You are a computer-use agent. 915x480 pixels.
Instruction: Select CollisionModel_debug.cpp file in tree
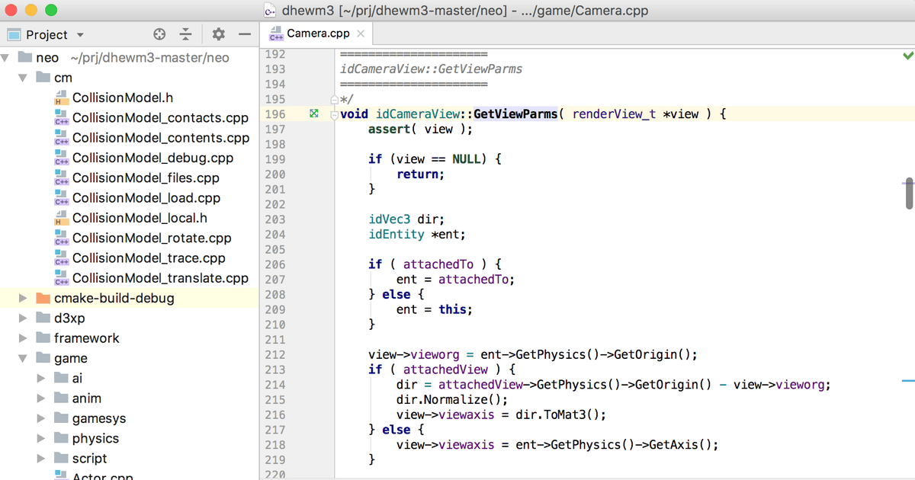pyautogui.click(x=152, y=158)
